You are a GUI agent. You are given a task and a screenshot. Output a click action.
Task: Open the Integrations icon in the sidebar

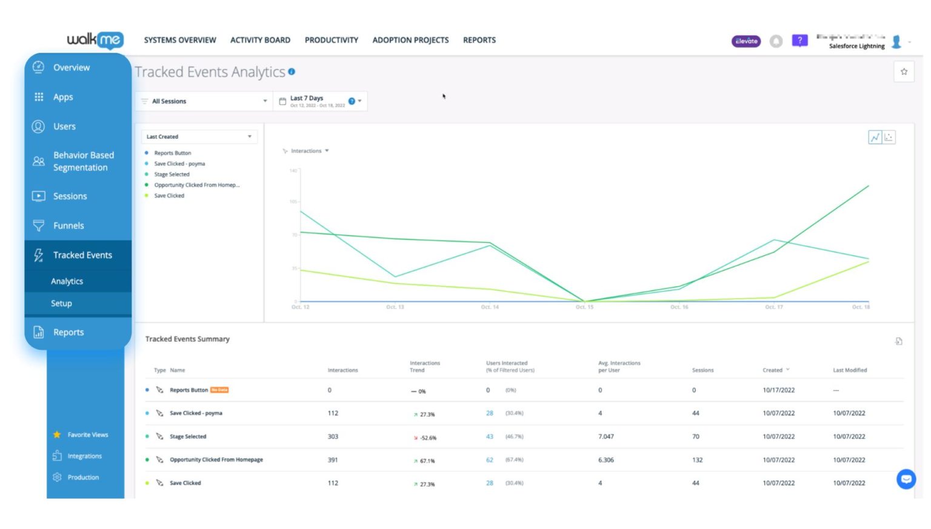tap(56, 456)
